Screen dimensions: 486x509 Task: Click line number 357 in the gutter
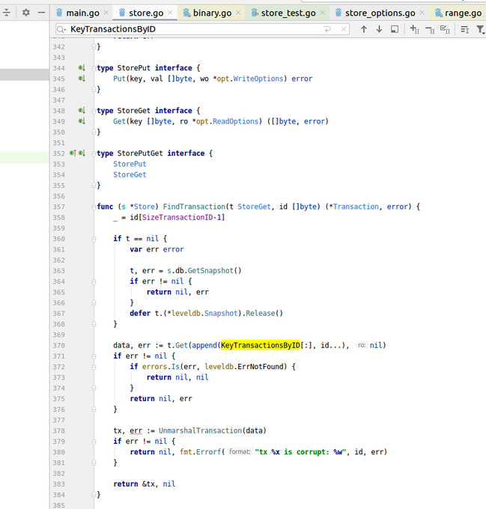(58, 207)
